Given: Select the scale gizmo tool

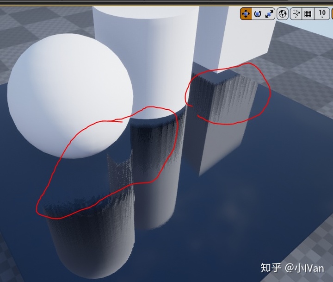Looking at the screenshot, I should pos(269,14).
